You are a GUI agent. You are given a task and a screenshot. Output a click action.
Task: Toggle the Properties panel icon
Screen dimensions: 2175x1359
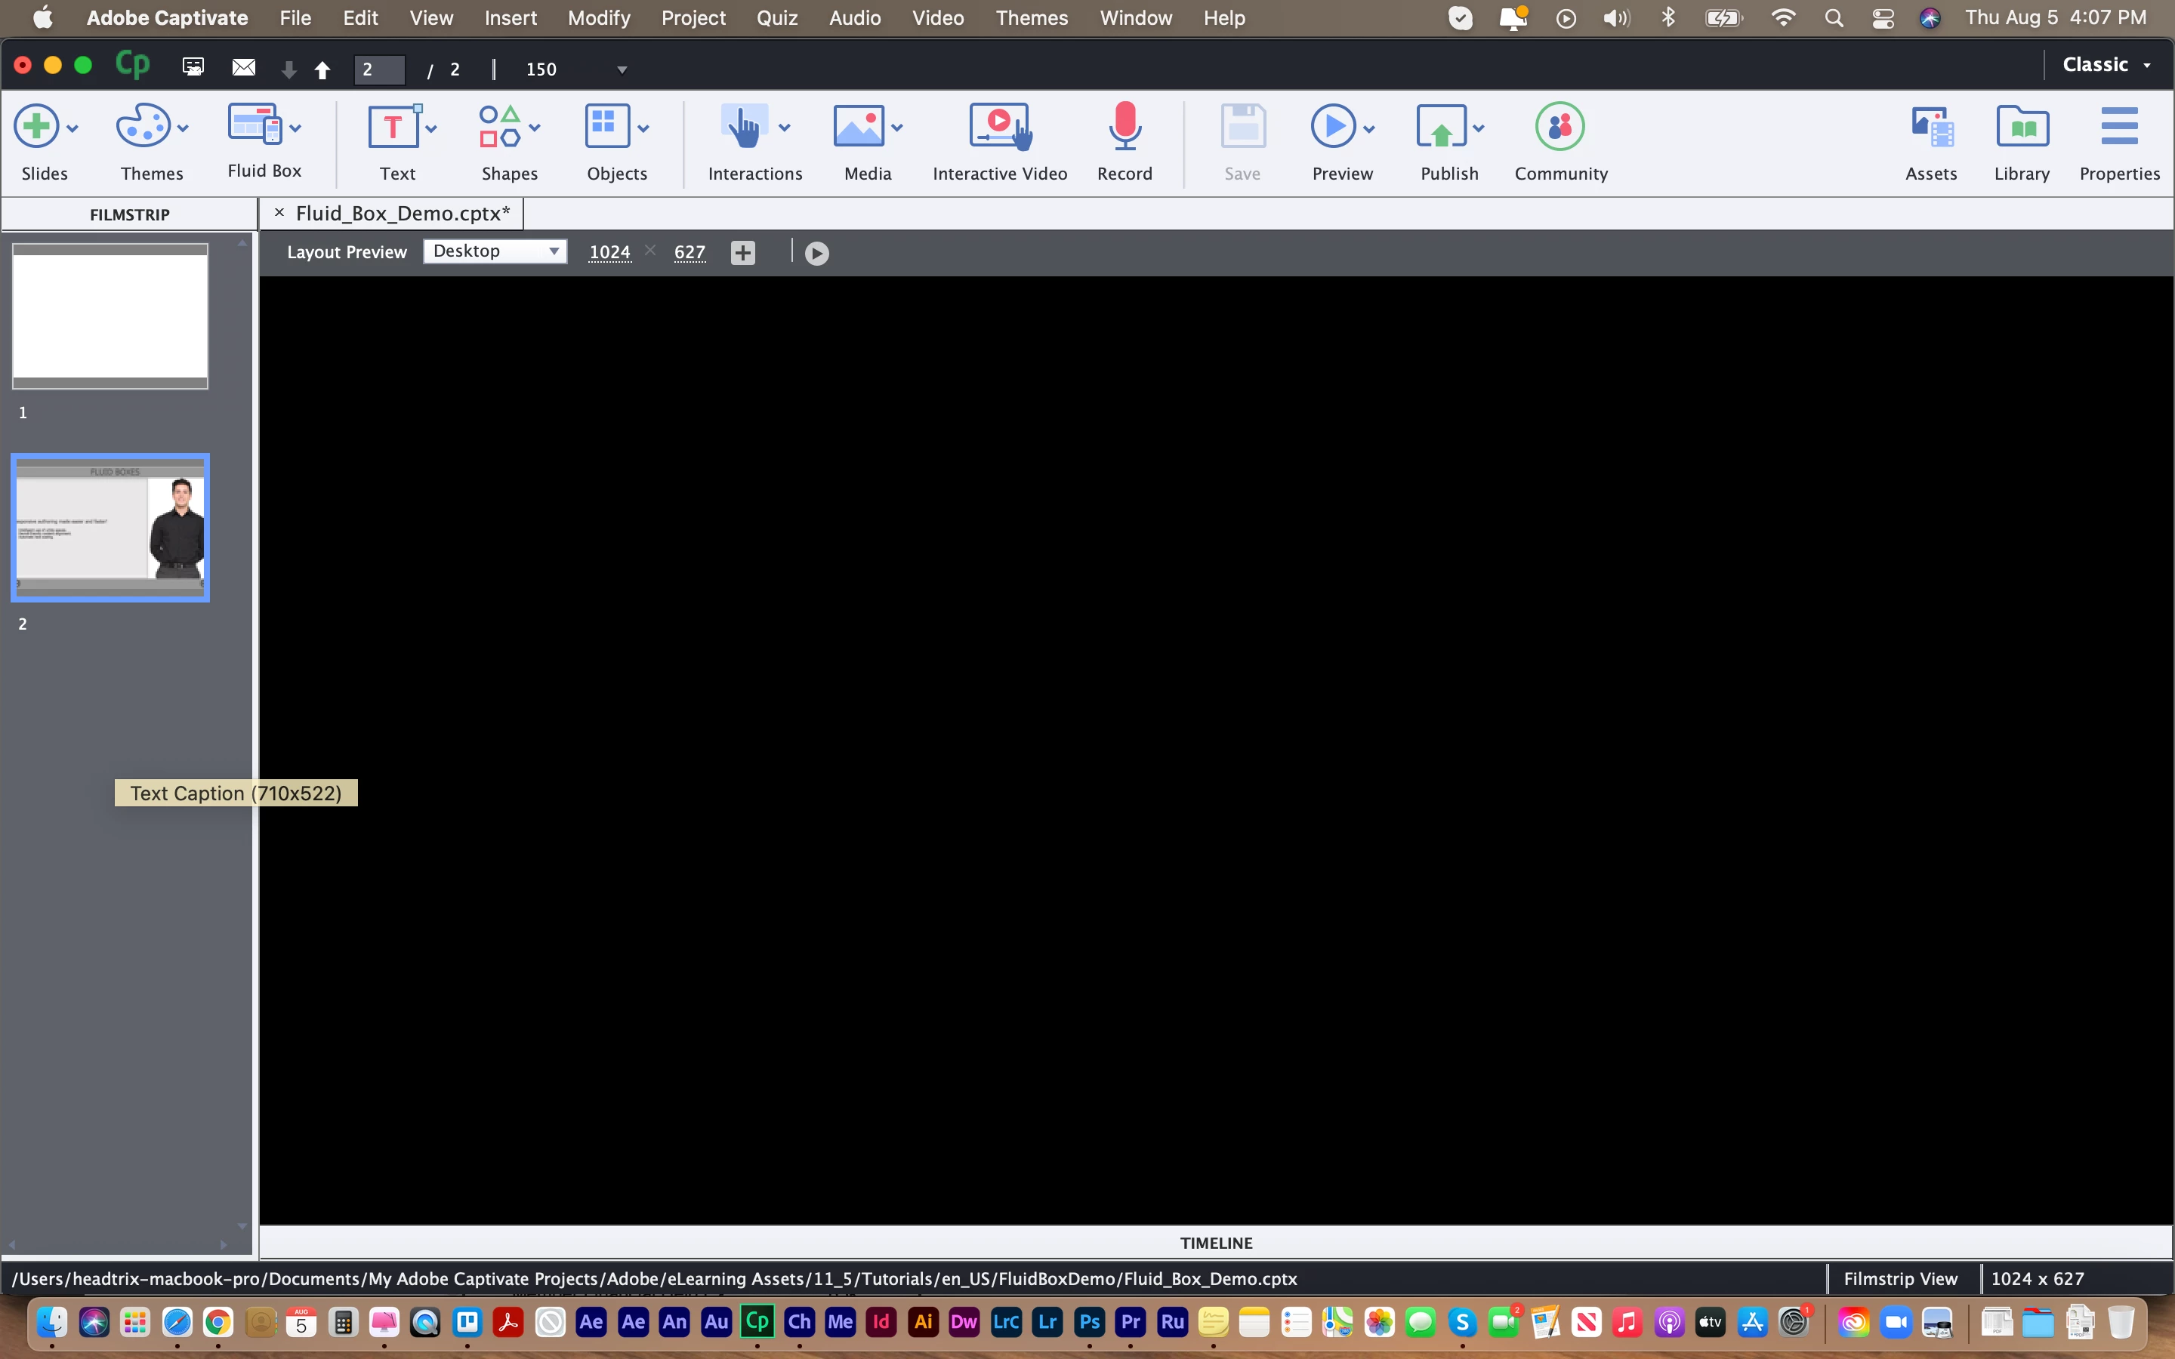point(2118,127)
